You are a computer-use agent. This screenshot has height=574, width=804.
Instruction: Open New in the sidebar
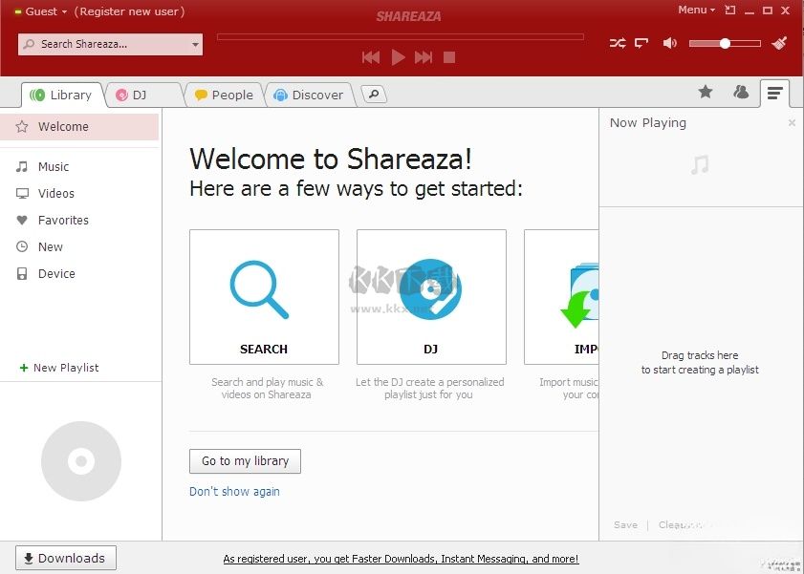[79, 246]
